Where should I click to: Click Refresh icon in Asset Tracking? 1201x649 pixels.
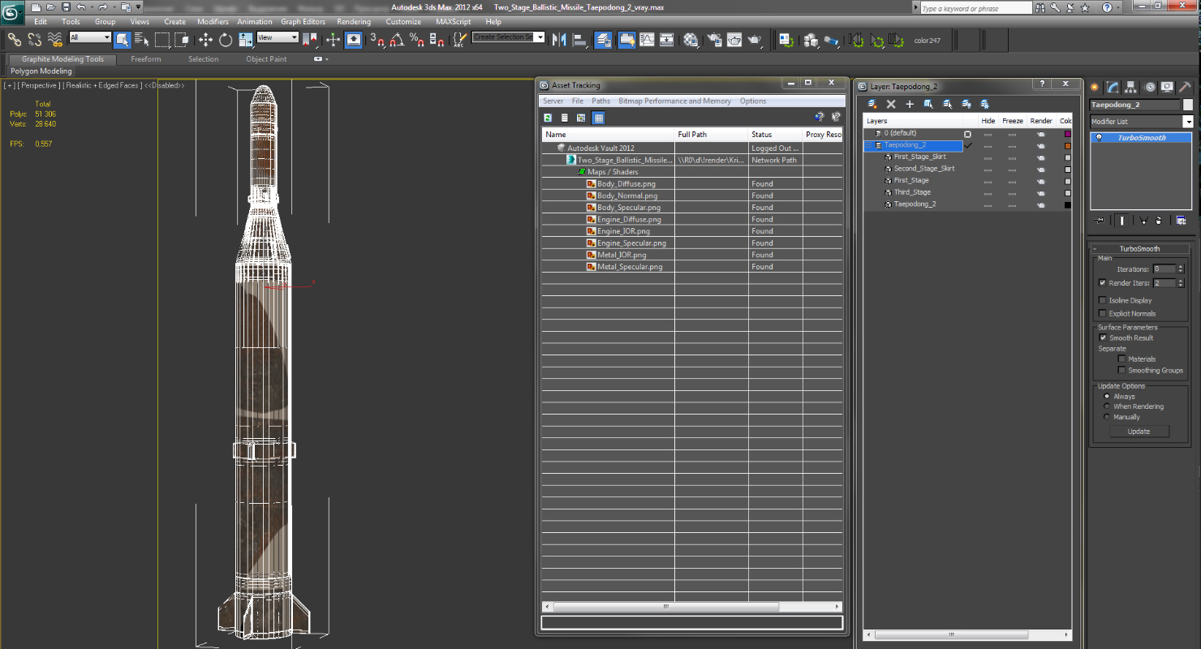pos(549,118)
